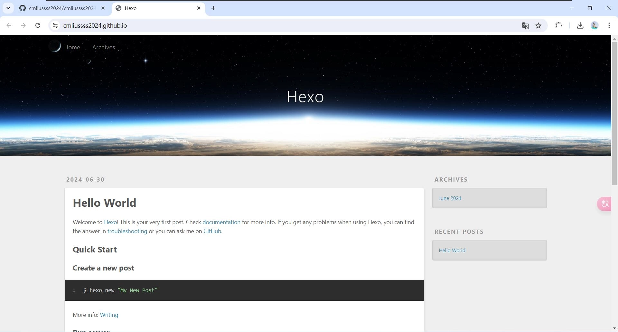Close the Hexo tab
The height and width of the screenshot is (332, 618).
[x=199, y=8]
